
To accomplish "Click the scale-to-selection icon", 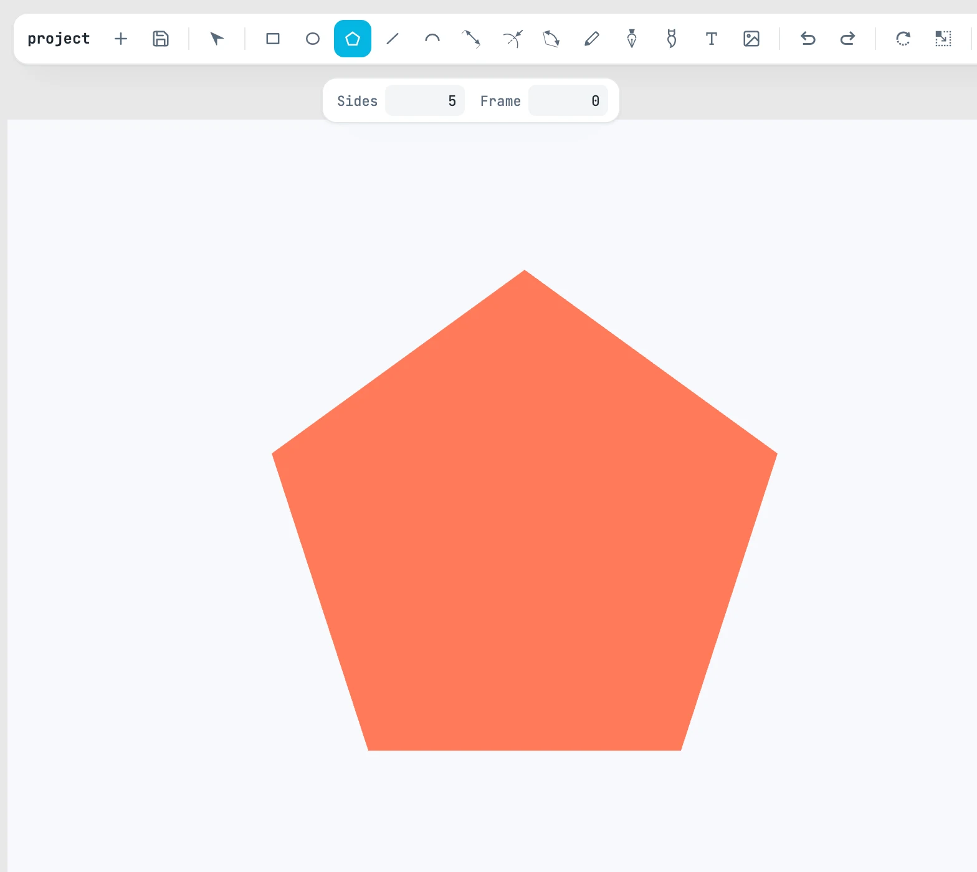I will click(943, 39).
